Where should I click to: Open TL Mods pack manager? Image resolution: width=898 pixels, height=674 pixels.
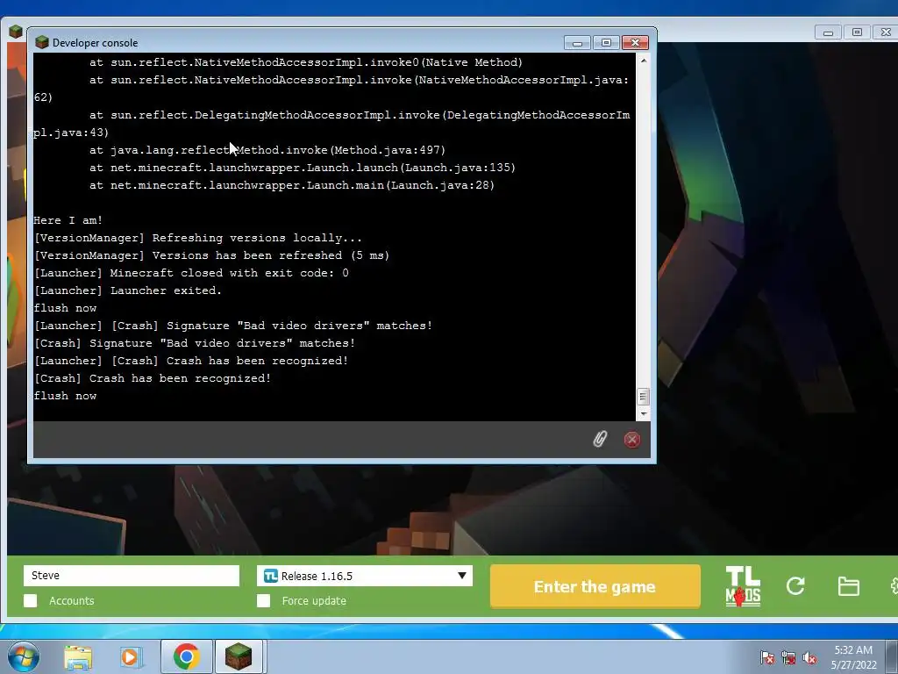[743, 586]
